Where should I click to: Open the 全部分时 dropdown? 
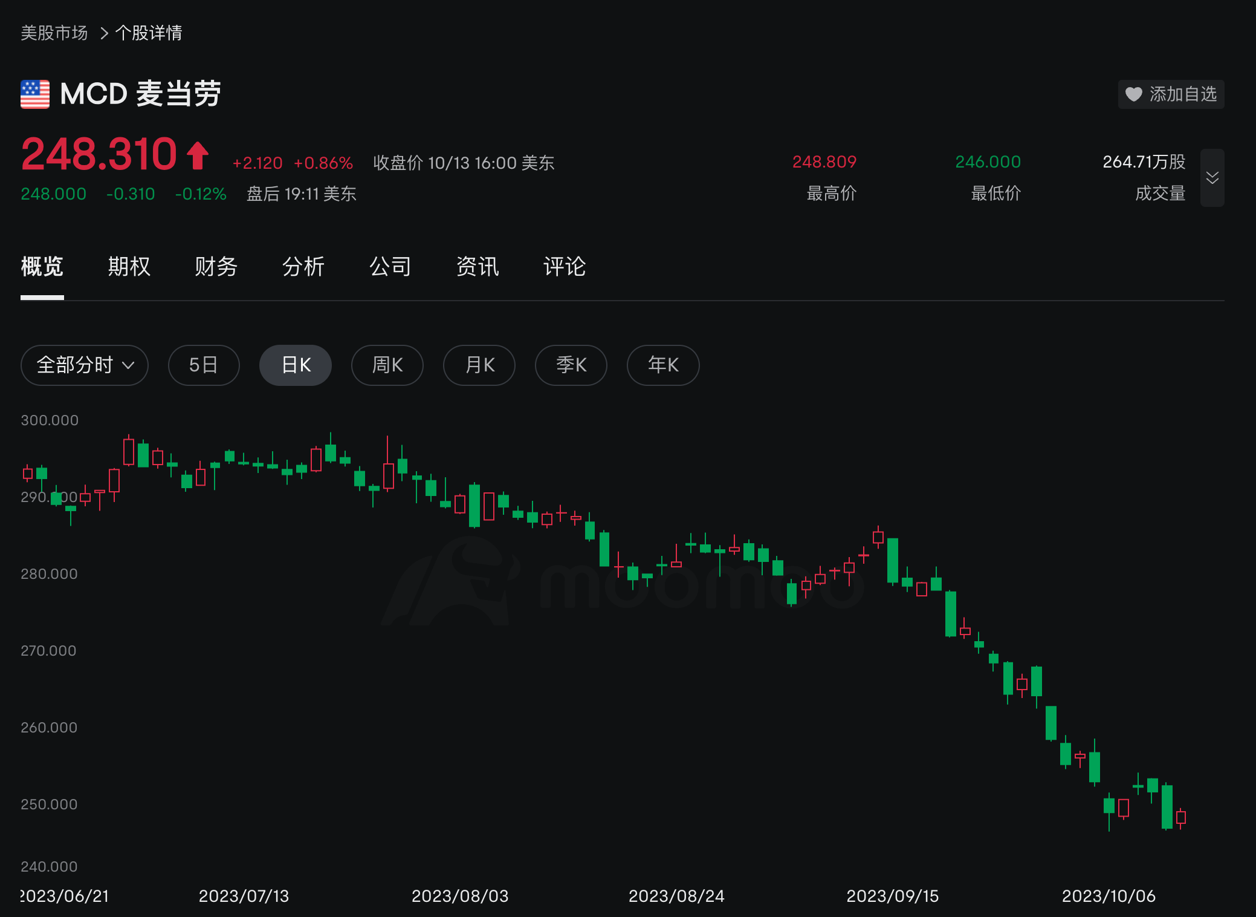pos(84,365)
